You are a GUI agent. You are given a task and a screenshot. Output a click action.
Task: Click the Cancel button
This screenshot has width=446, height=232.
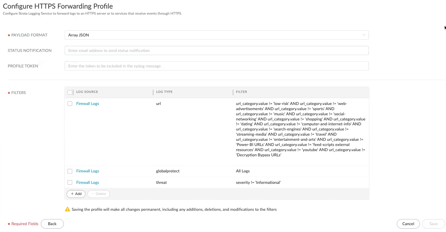[x=408, y=224]
